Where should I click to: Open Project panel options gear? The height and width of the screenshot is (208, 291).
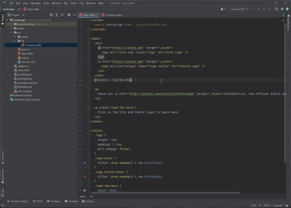point(69,15)
